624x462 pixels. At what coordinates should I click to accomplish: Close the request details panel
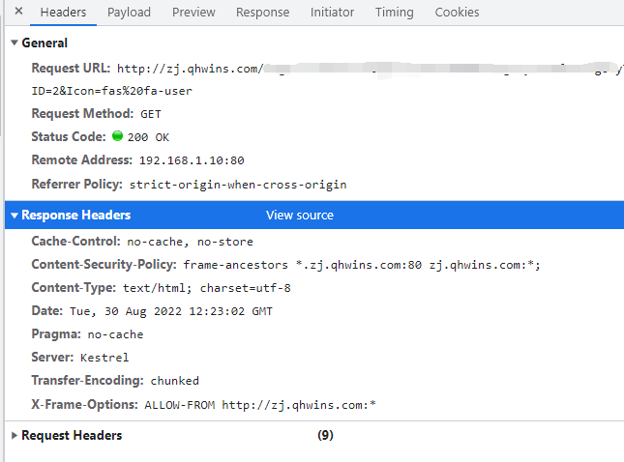18,13
